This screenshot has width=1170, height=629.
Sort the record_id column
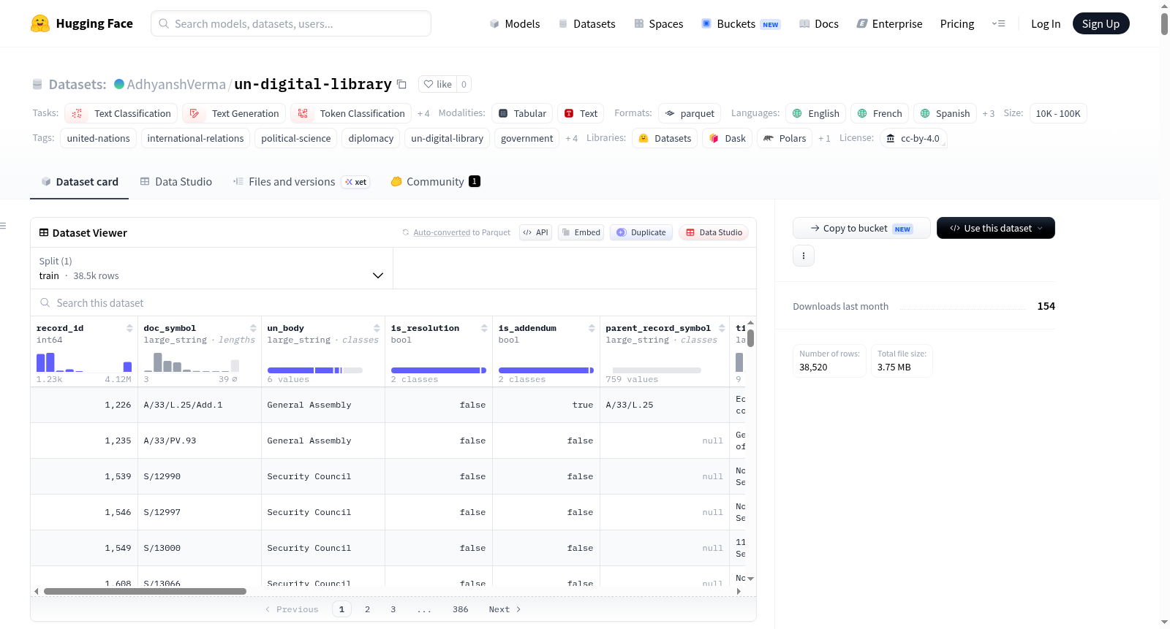pos(129,329)
